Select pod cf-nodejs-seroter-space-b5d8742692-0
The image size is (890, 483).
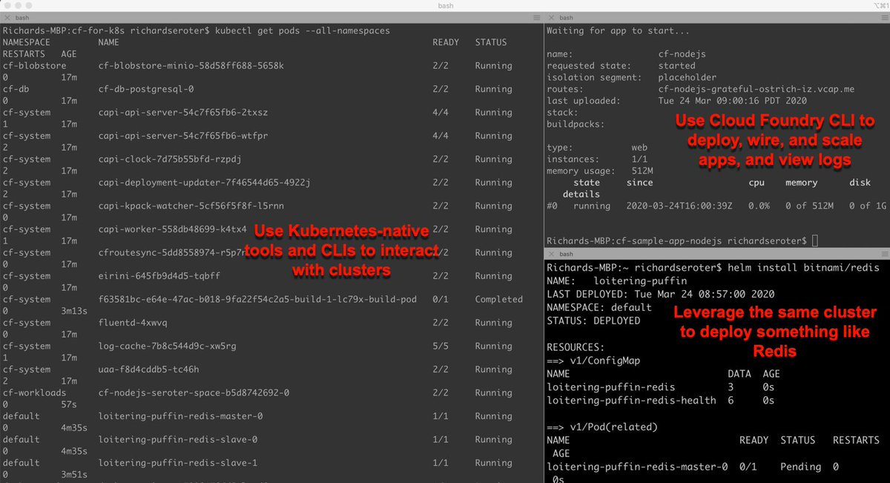[x=194, y=393]
